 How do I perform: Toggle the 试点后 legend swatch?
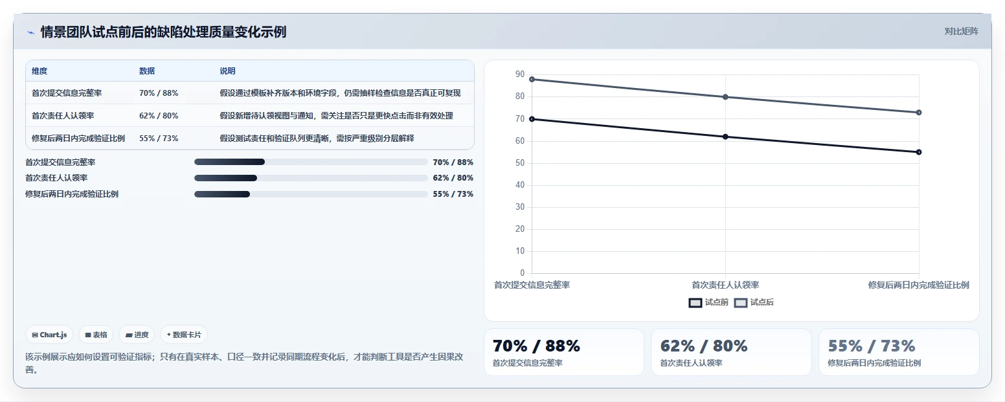pos(740,302)
